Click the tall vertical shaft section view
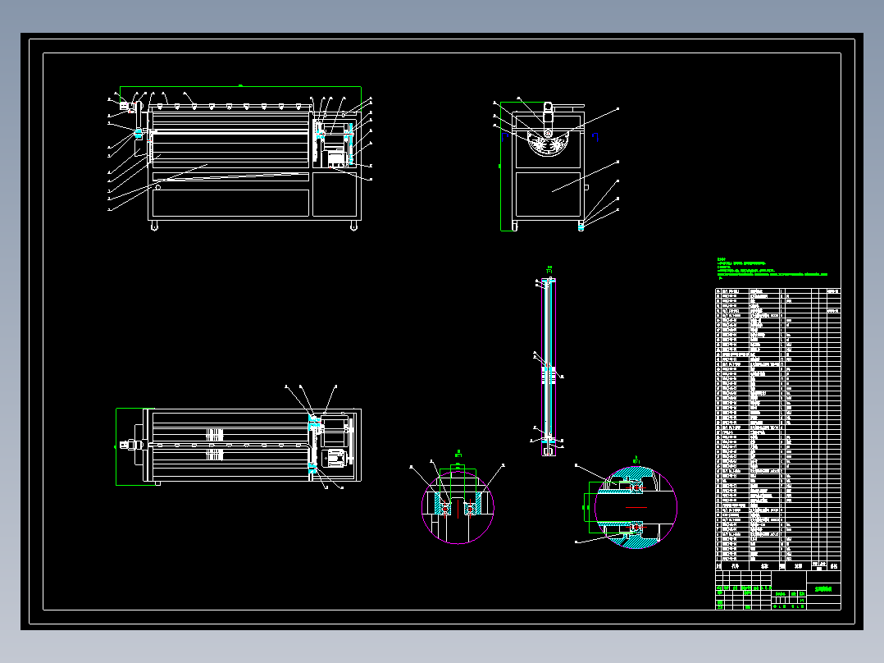The height and width of the screenshot is (663, 884). click(x=549, y=366)
